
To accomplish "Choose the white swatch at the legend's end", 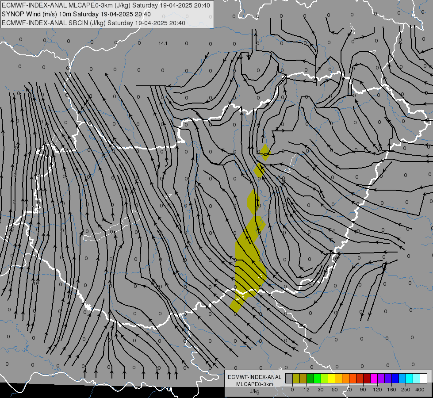I will [x=424, y=379].
